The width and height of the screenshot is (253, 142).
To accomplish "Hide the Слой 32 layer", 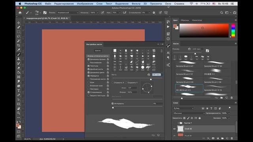I will pyautogui.click(x=174, y=129).
